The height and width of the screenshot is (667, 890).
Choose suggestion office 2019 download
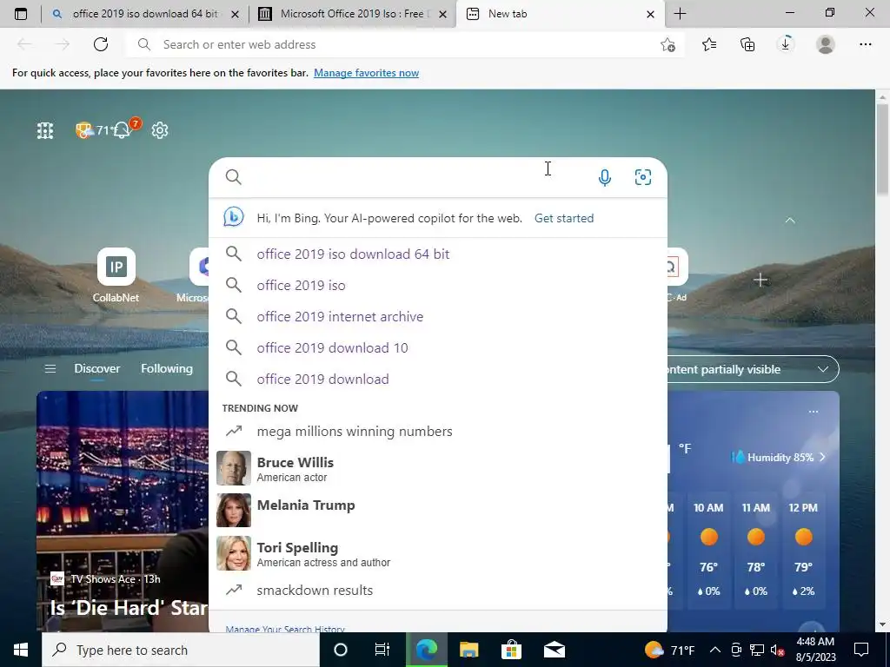click(x=438, y=379)
